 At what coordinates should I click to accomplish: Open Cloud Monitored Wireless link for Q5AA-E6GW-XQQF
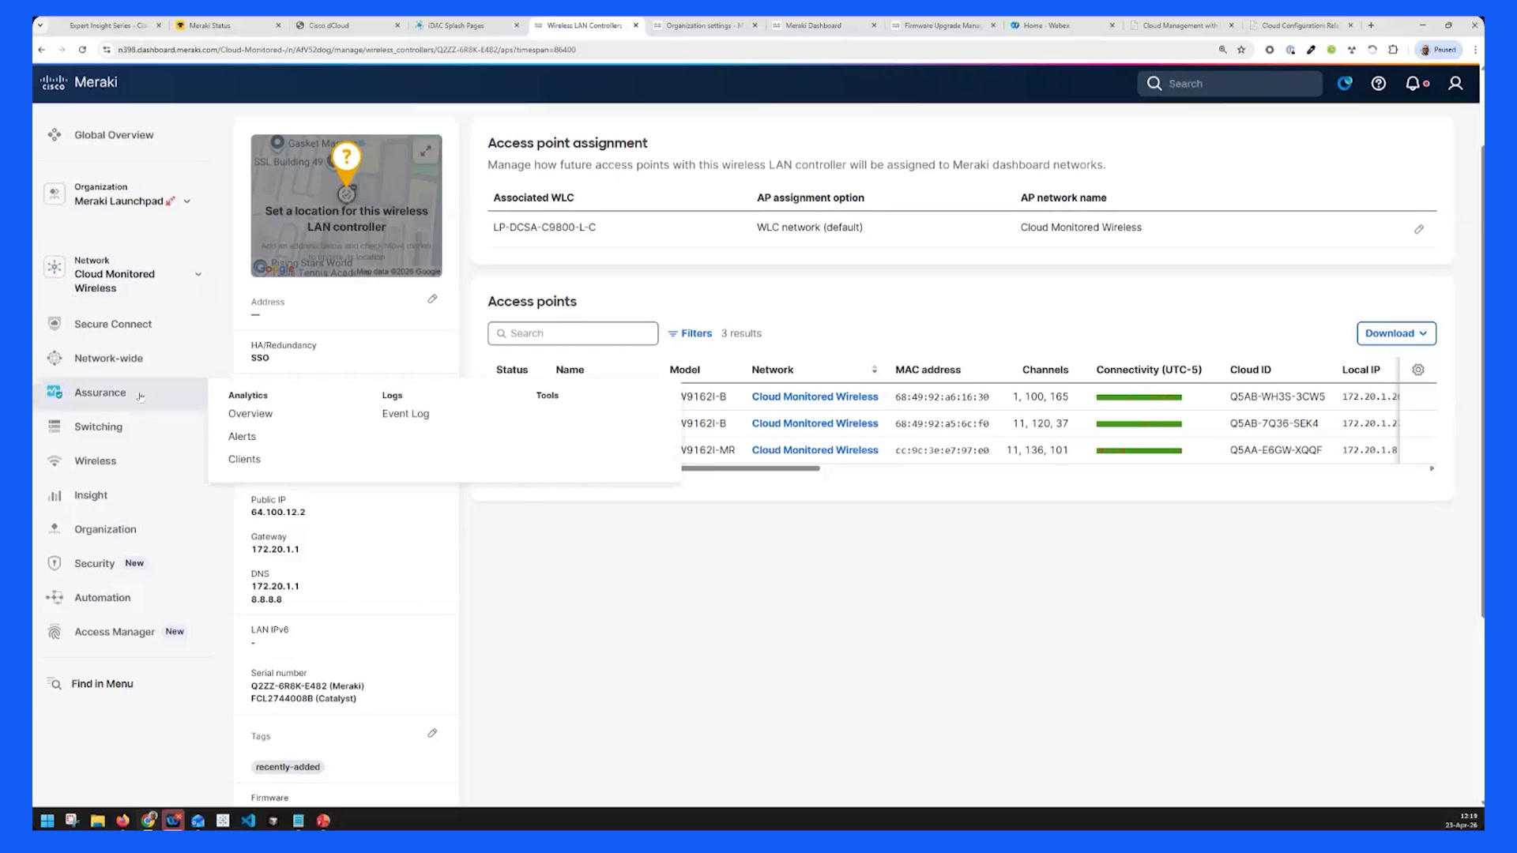point(815,450)
